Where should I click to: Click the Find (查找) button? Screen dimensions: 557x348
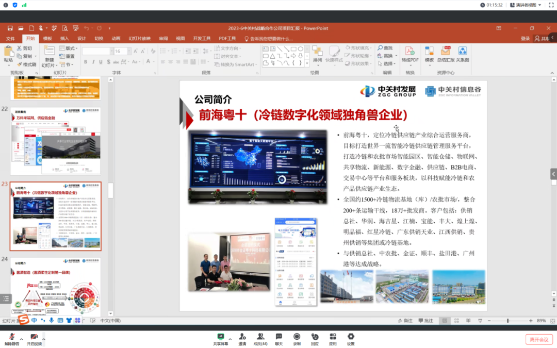pyautogui.click(x=385, y=48)
